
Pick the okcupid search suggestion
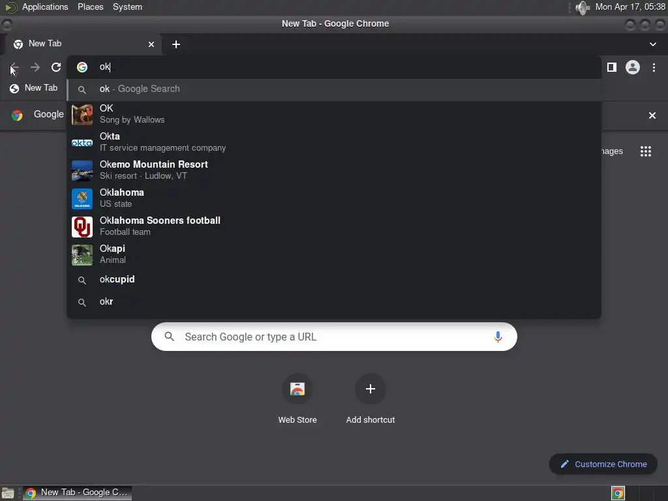[x=334, y=279]
